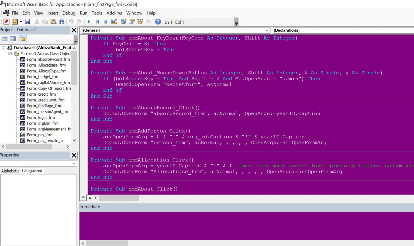Open the General procedure dropdown

[267, 30]
